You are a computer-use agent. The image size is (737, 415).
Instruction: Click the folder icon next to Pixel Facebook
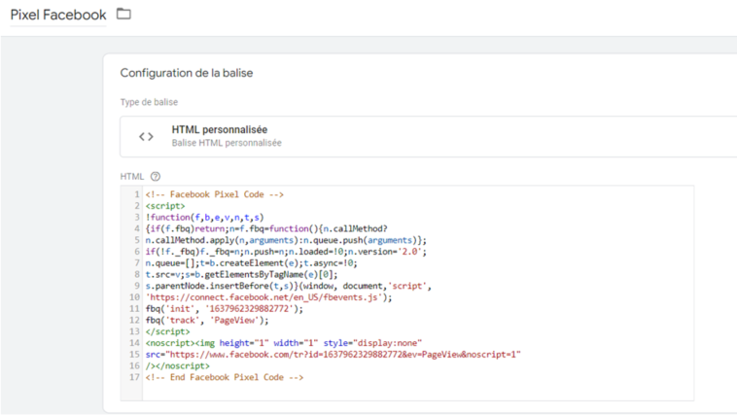123,14
